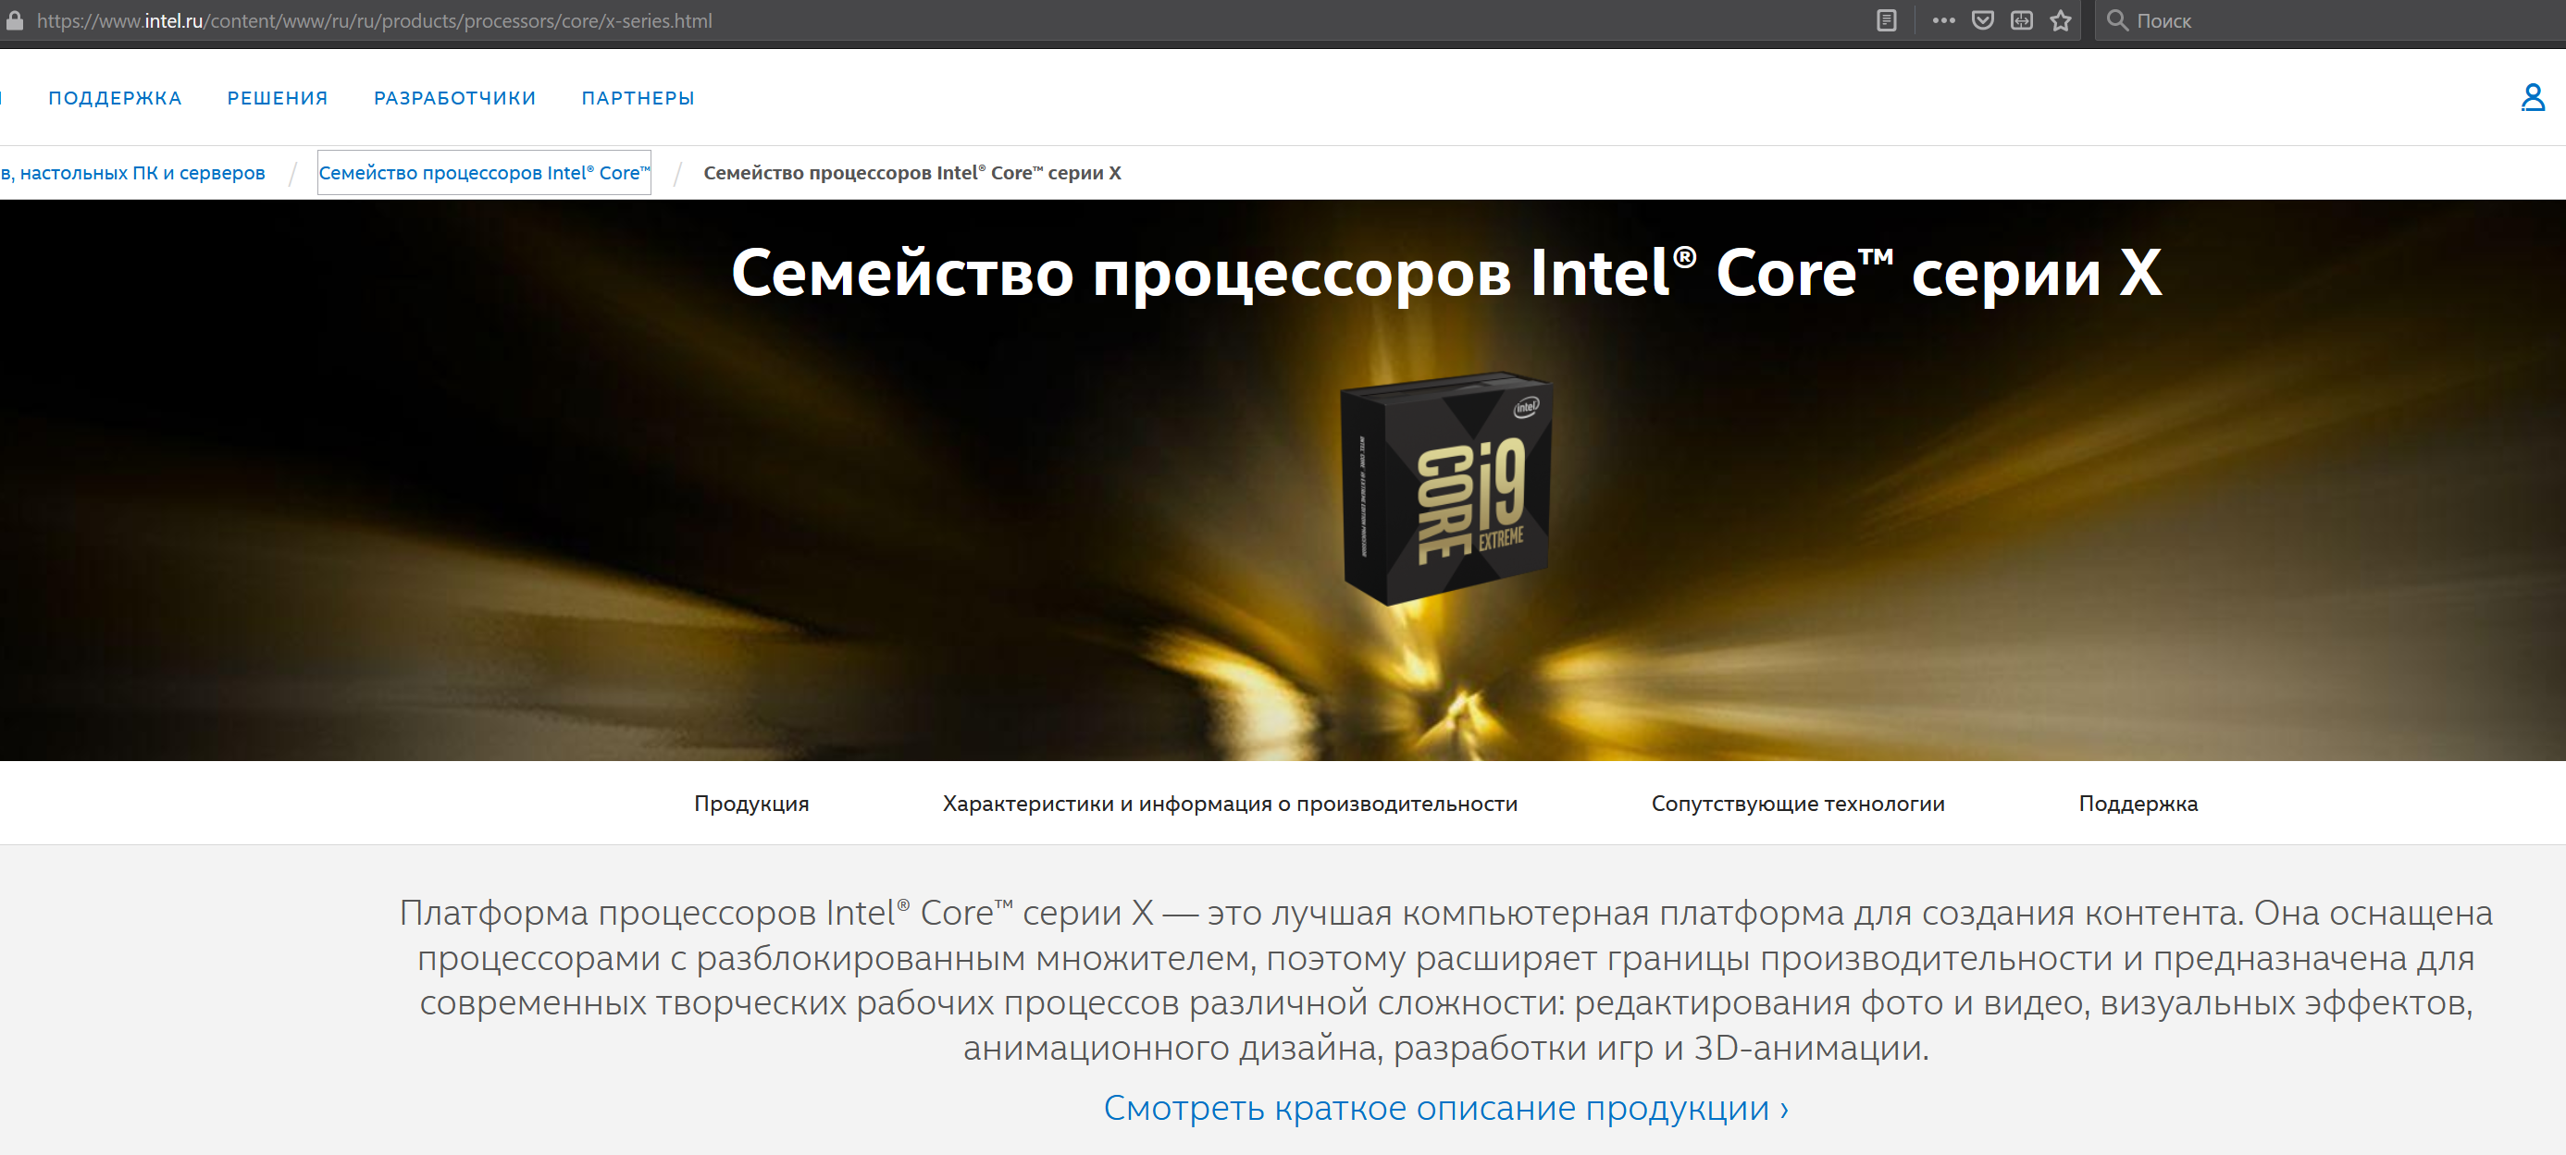2566x1155 pixels.
Task: Save page to Pocket icon
Action: (x=1982, y=20)
